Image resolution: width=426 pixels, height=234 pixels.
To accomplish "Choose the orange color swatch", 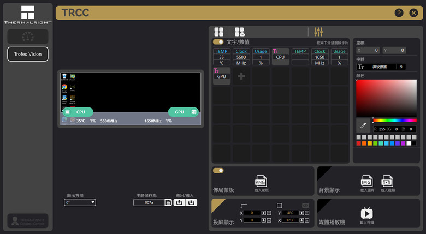I will 364,143.
